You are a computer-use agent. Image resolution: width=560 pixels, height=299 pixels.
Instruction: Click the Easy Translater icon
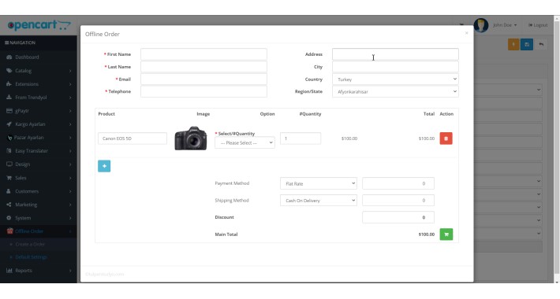(x=9, y=151)
